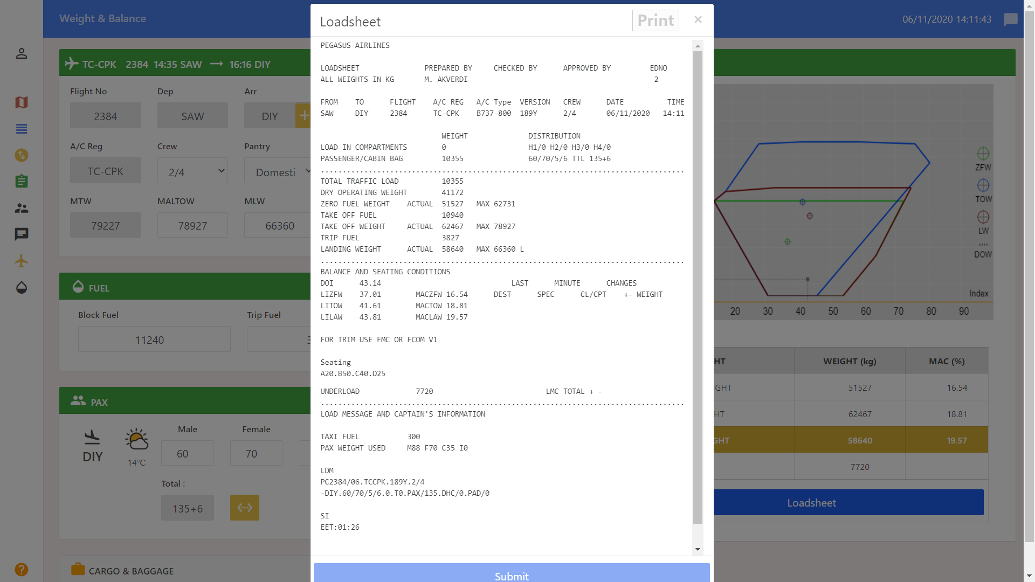Open the list lines sidebar icon
1035x582 pixels.
pos(22,129)
